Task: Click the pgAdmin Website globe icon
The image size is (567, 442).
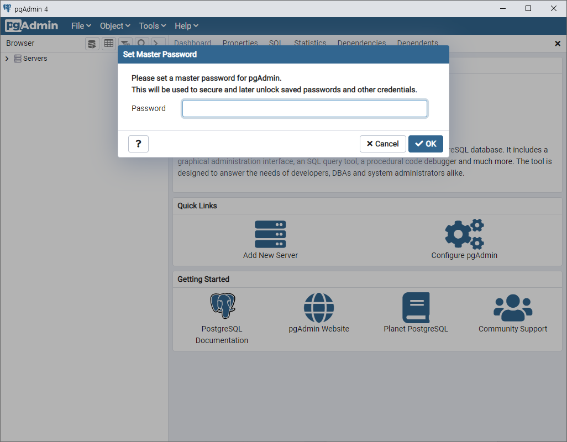Action: coord(318,308)
